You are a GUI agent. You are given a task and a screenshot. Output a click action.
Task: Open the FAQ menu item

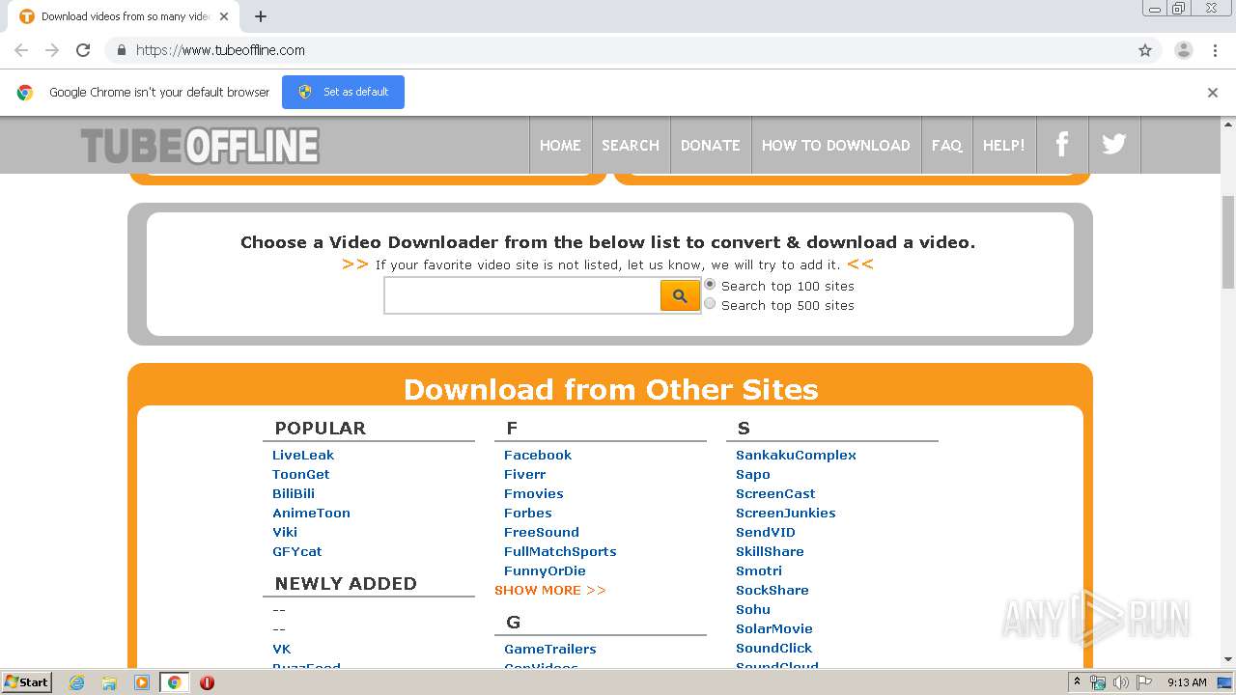[x=946, y=145]
